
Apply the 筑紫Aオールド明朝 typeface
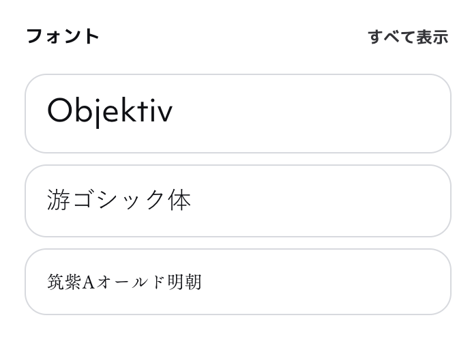237,281
